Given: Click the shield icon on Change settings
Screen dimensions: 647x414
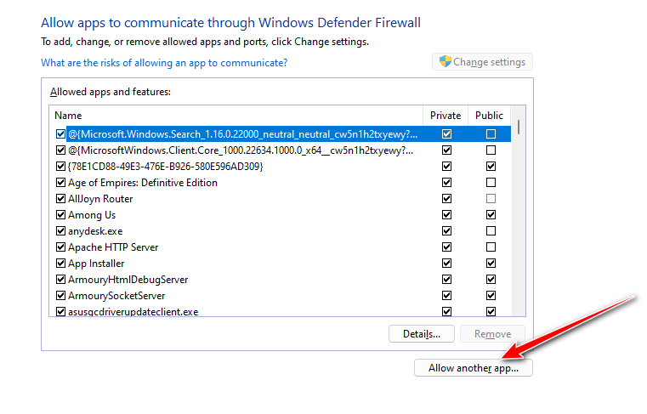Looking at the screenshot, I should click(x=444, y=62).
